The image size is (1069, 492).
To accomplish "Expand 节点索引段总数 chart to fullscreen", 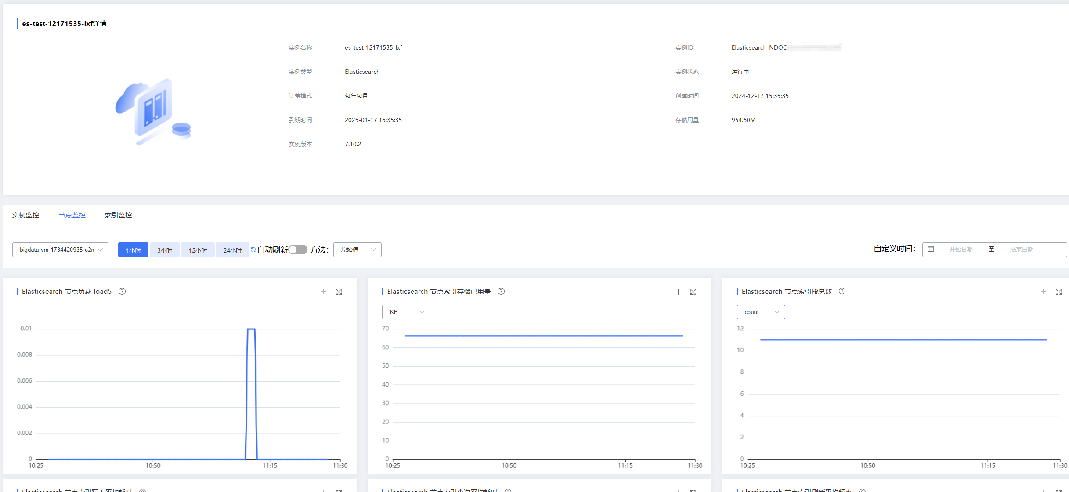I will pos(1059,292).
